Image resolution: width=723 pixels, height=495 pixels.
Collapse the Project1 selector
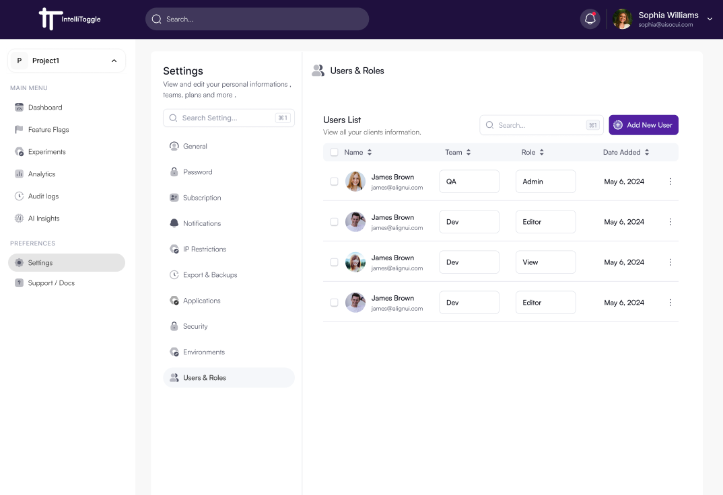(113, 61)
